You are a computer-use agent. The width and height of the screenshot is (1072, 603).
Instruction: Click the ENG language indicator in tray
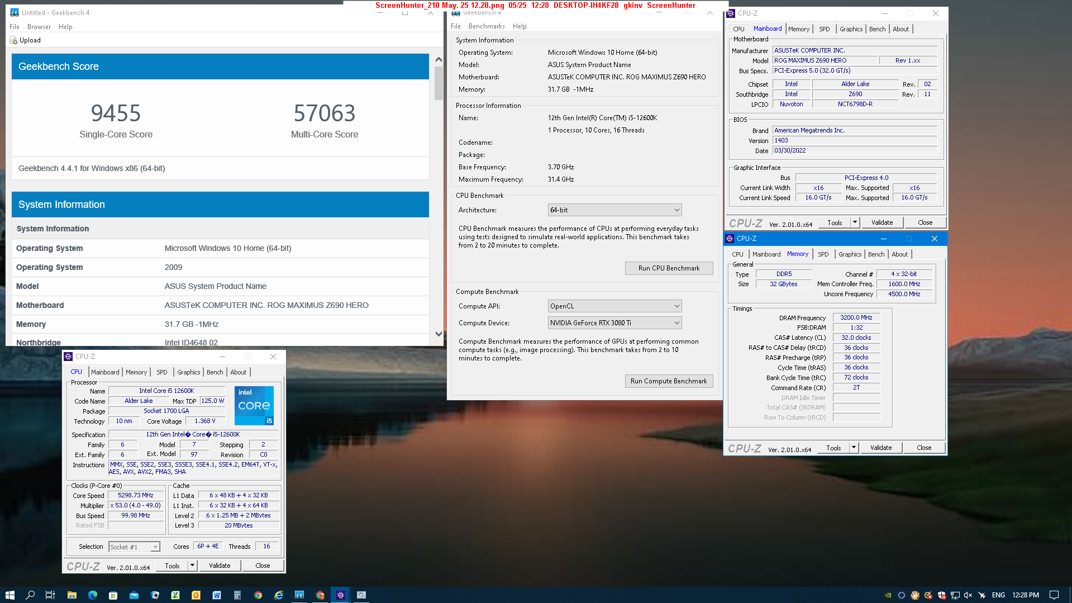pos(998,595)
